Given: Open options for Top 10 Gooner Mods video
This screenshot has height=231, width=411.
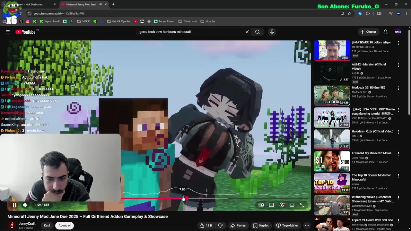Looking at the screenshot, I should tap(398, 176).
